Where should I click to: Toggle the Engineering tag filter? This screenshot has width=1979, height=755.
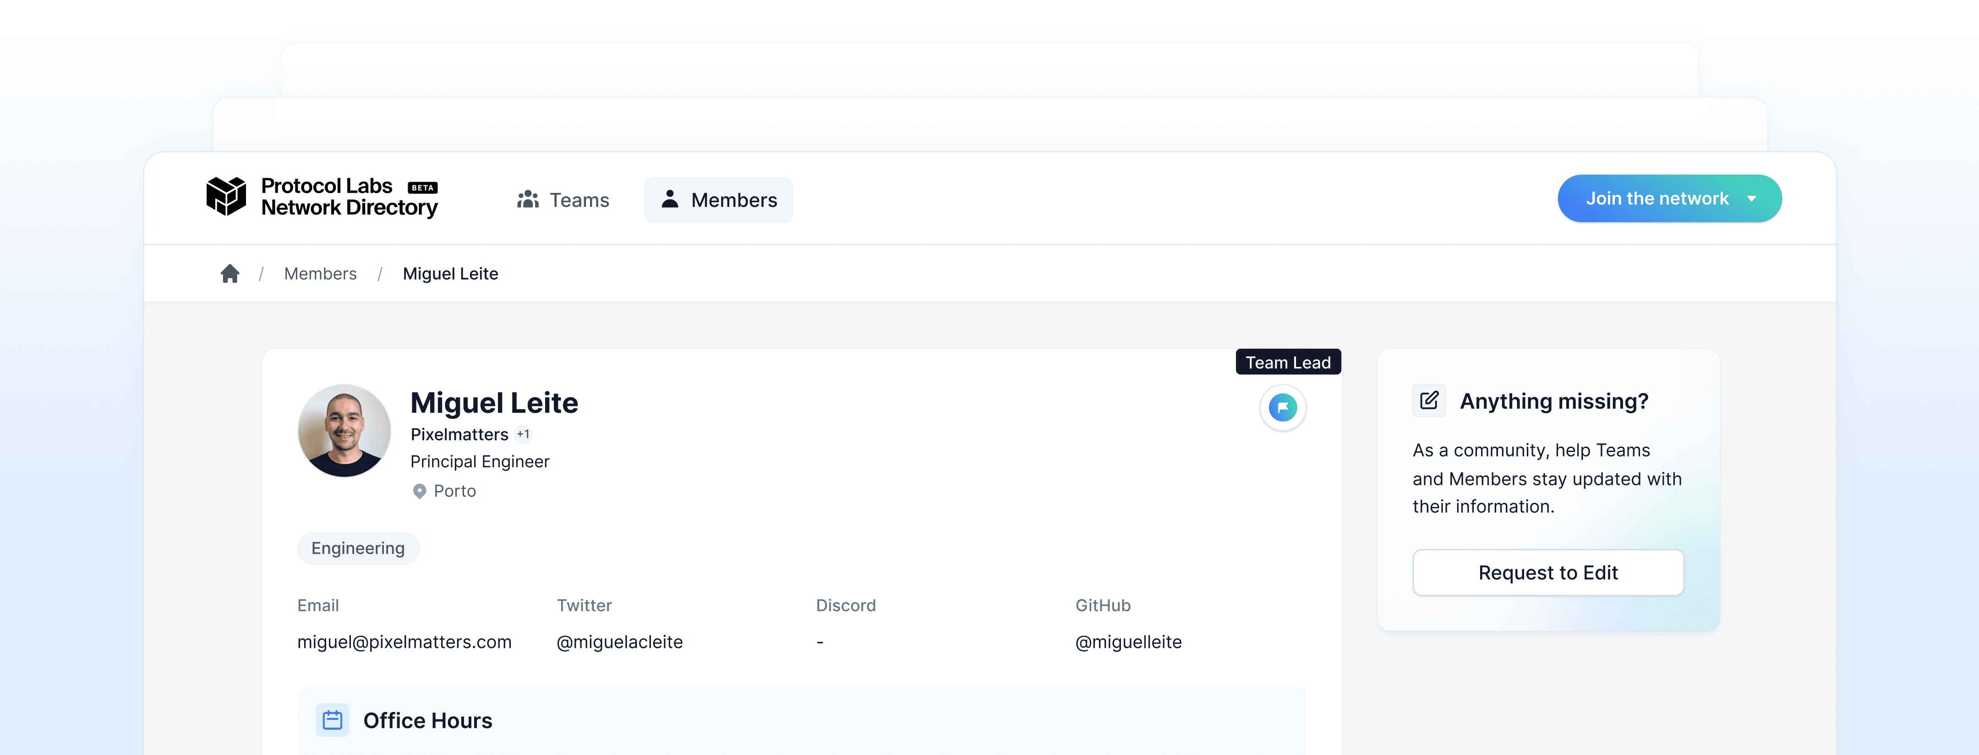click(x=358, y=548)
